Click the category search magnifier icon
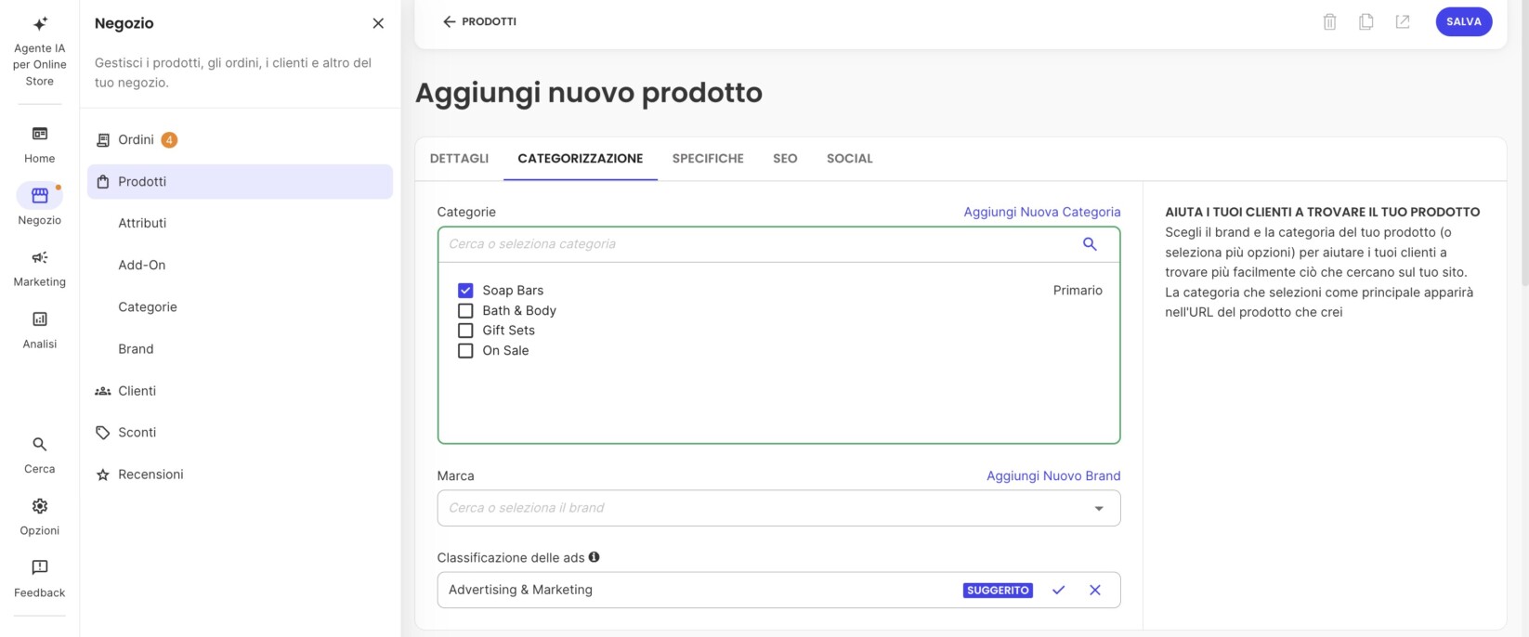The height and width of the screenshot is (637, 1529). point(1090,244)
